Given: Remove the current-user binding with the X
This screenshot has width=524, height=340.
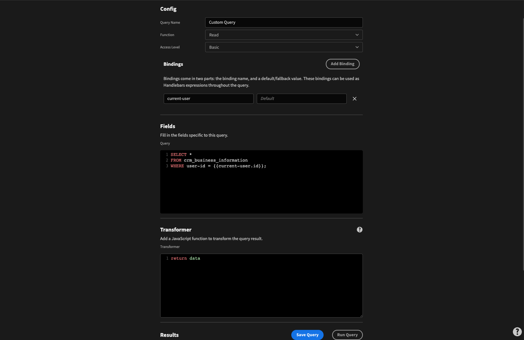Looking at the screenshot, I should point(354,99).
